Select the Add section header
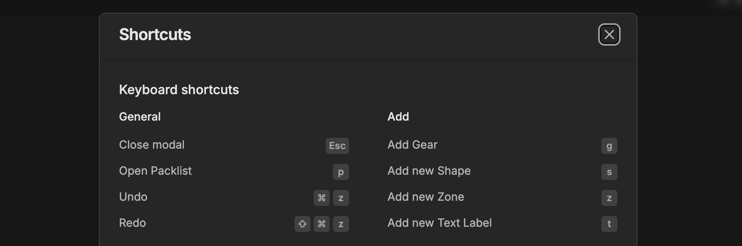 [398, 117]
